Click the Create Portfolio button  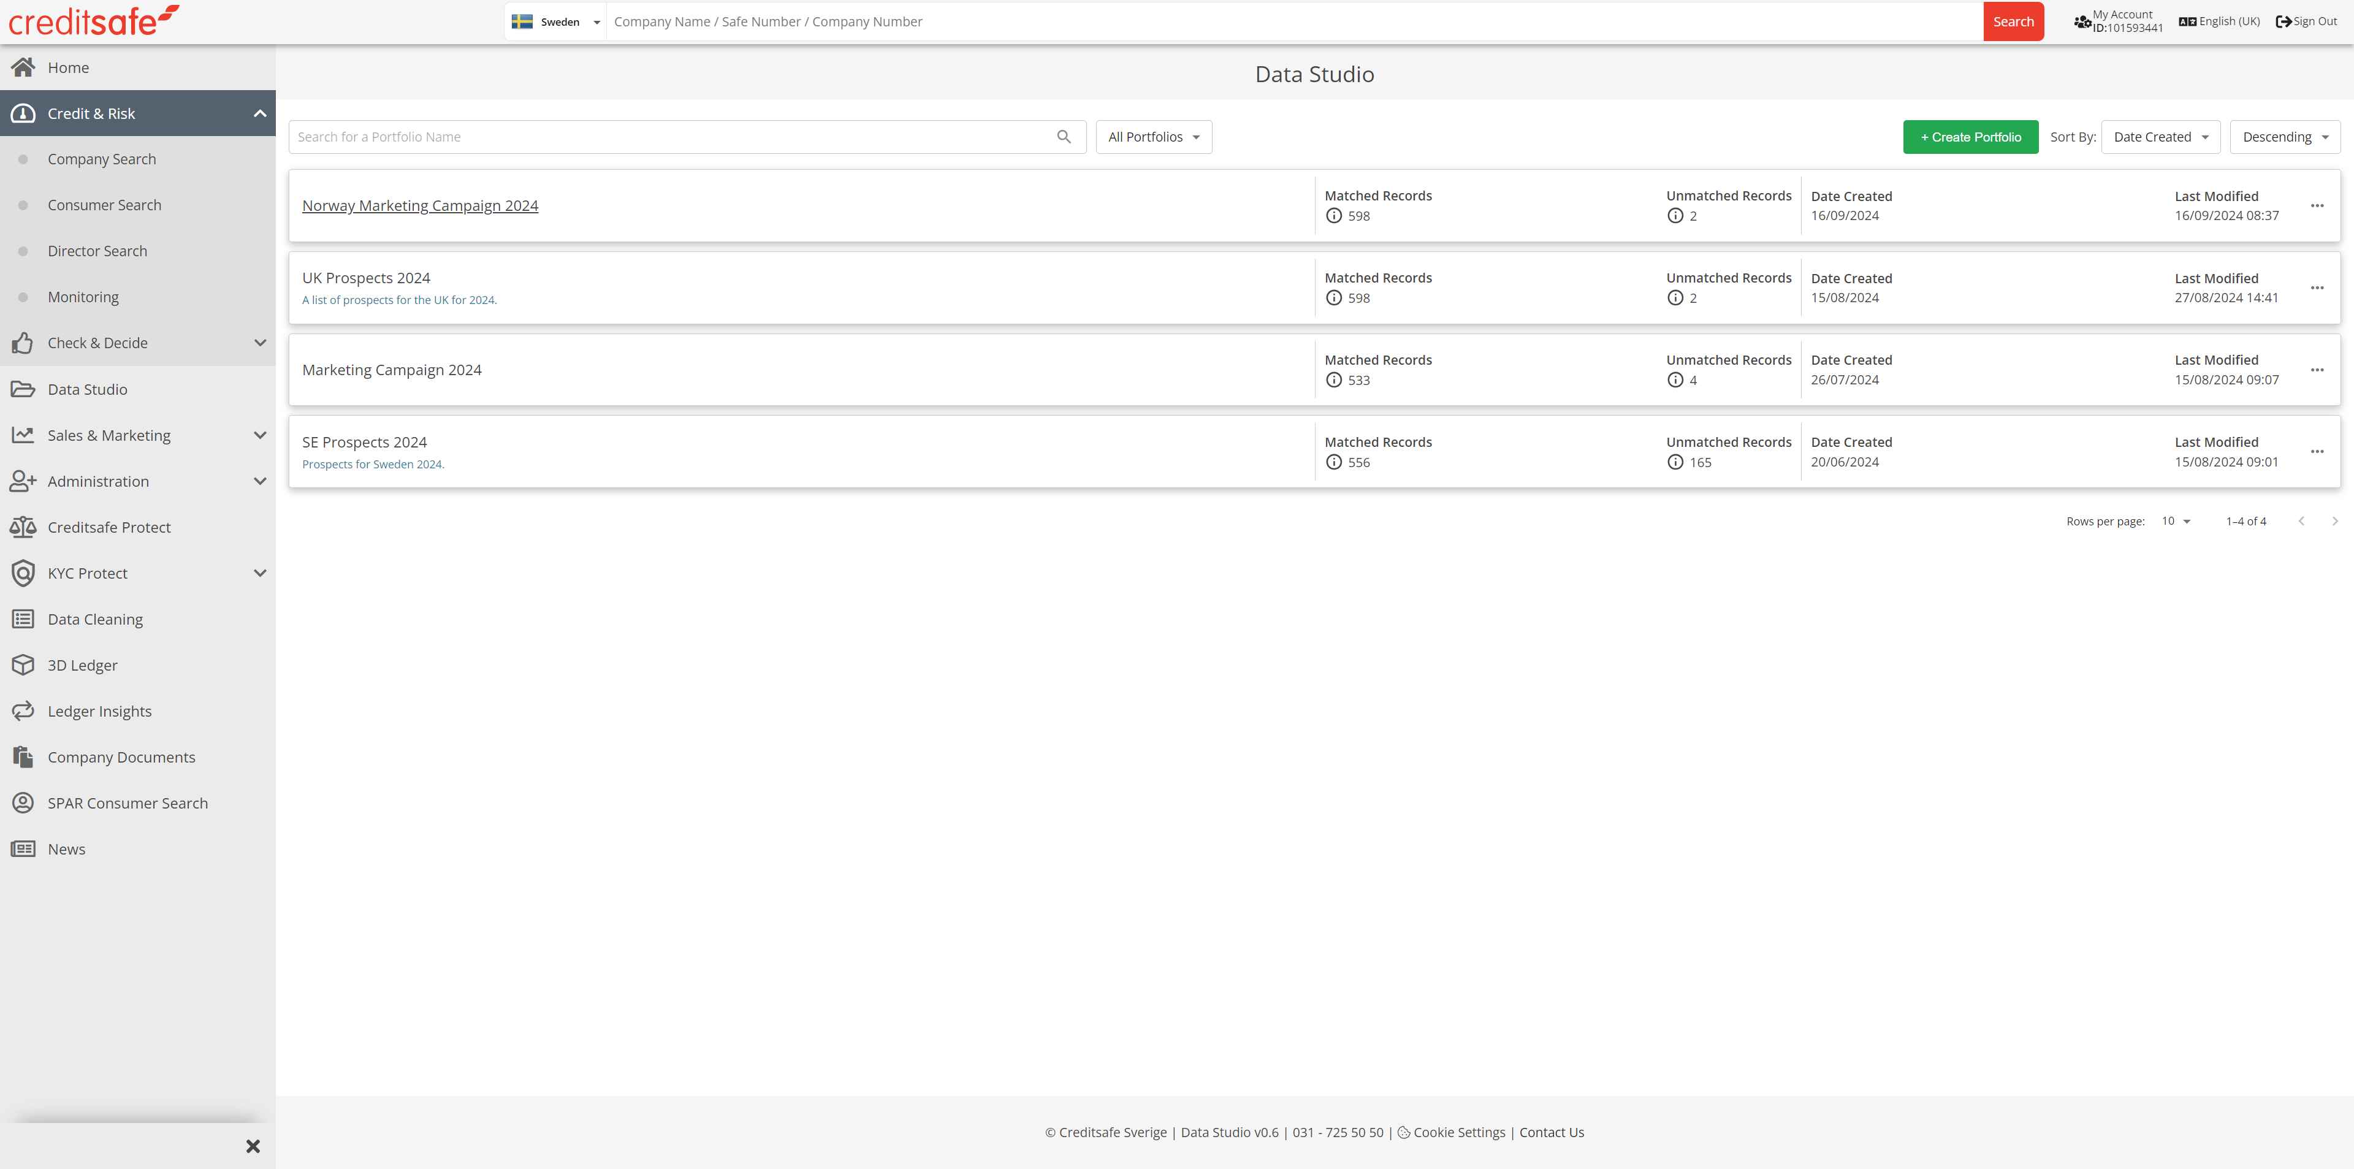[x=1970, y=137]
